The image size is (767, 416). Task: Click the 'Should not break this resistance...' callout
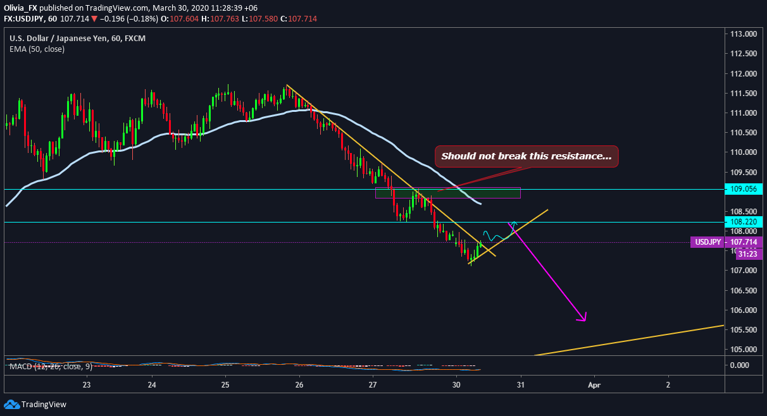[x=527, y=156]
